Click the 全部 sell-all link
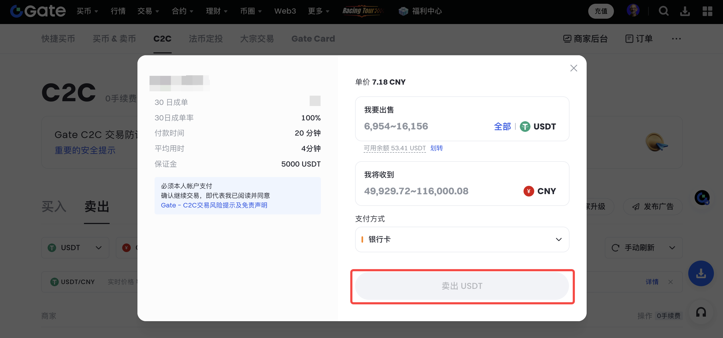723x338 pixels. coord(502,126)
